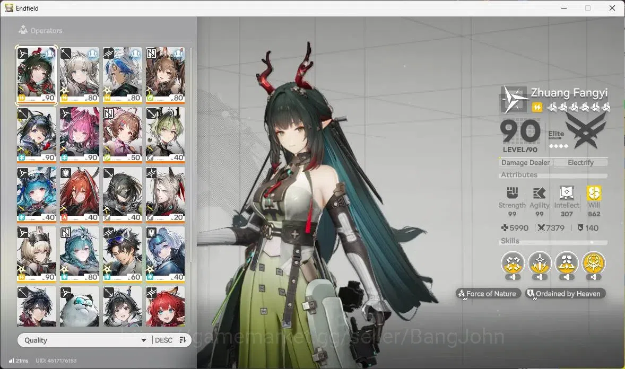Image resolution: width=625 pixels, height=369 pixels.
Task: Open the fully gold ultimate skill icon
Action: pos(594,263)
